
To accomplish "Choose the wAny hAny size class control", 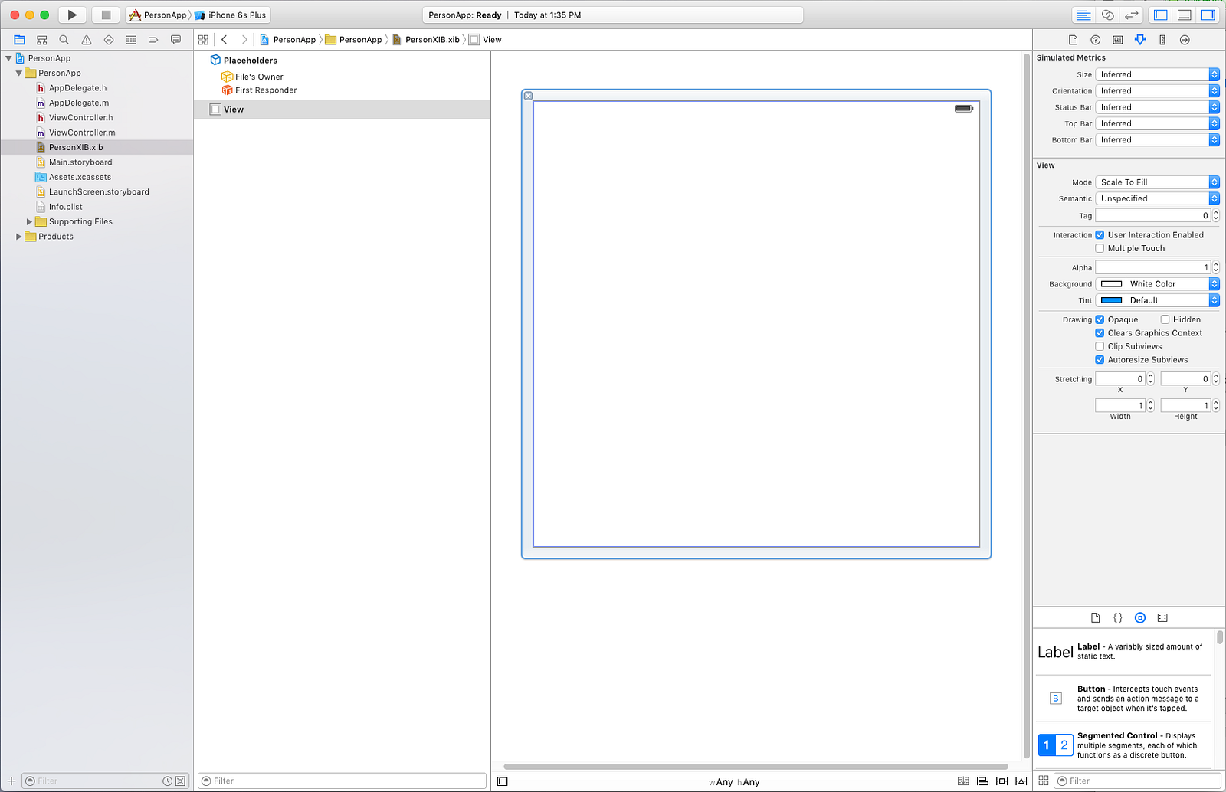I will 734,782.
